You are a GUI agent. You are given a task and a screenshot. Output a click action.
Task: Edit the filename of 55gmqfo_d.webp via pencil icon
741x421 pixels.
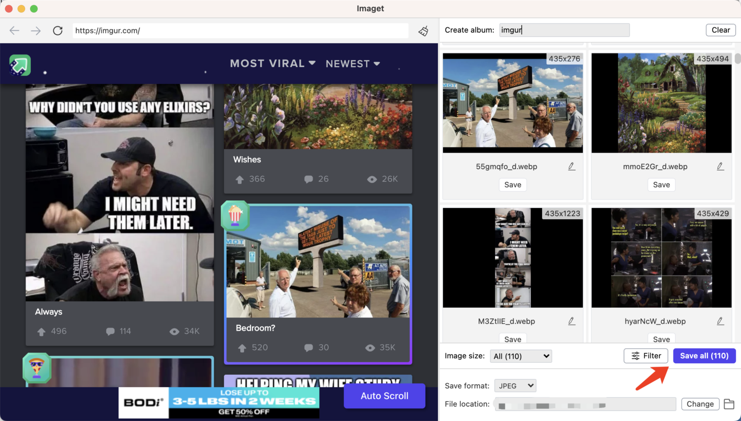(572, 166)
